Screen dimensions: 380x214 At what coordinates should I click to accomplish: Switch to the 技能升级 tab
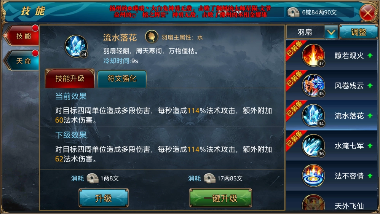70,78
